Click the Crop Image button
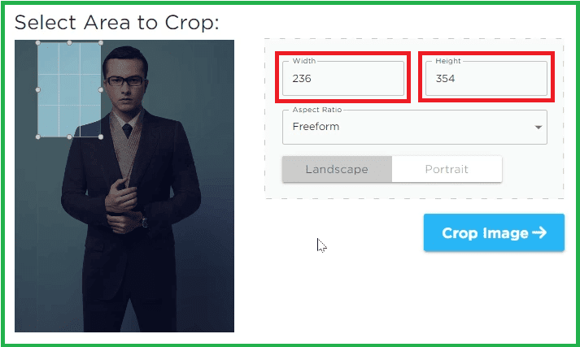Viewport: 580px width, 347px height. [x=495, y=232]
